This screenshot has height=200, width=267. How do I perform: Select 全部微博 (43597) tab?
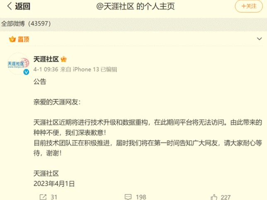(x=26, y=24)
